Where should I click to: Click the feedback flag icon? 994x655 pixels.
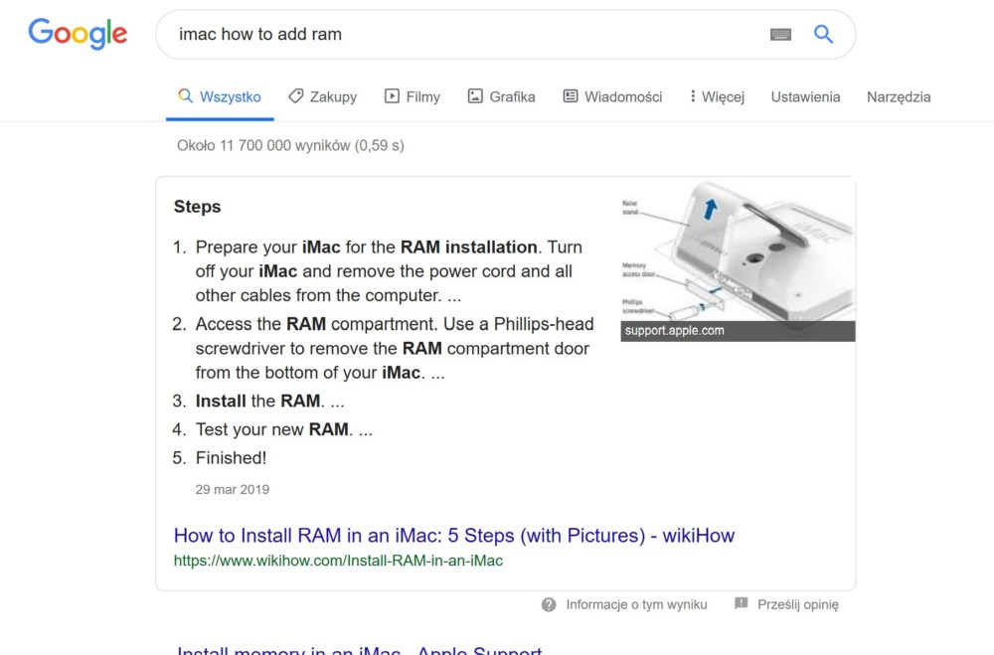point(742,603)
